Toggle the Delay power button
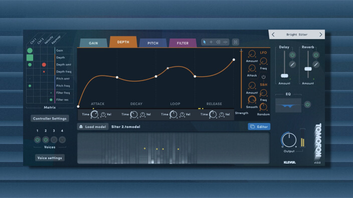 point(292,55)
